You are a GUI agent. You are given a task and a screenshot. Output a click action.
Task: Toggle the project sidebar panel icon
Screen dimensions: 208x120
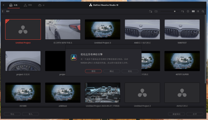coord(3,11)
